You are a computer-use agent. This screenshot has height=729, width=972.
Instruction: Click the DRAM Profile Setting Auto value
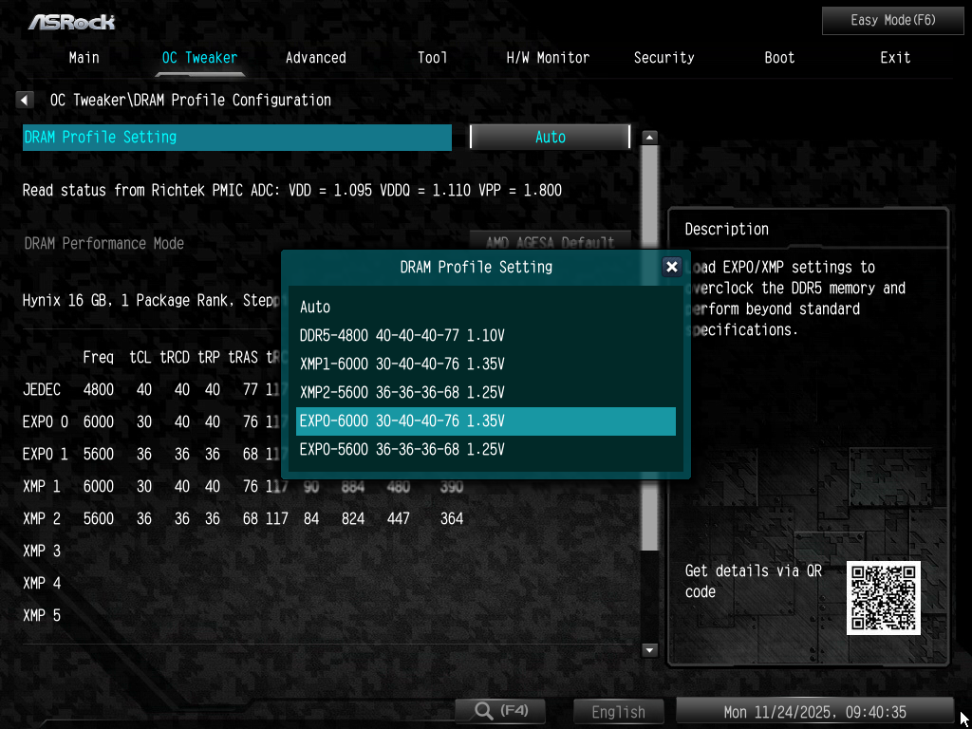[550, 137]
